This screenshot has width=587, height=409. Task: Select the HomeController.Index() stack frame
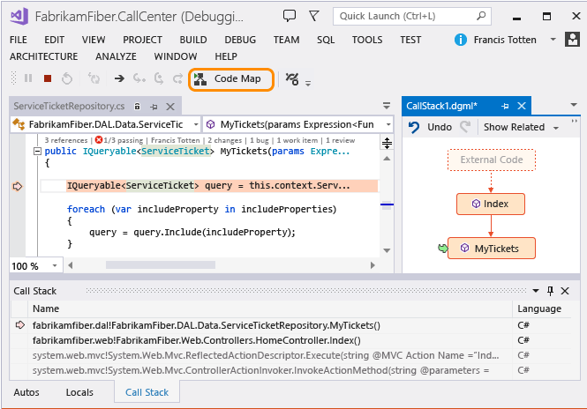(292, 340)
